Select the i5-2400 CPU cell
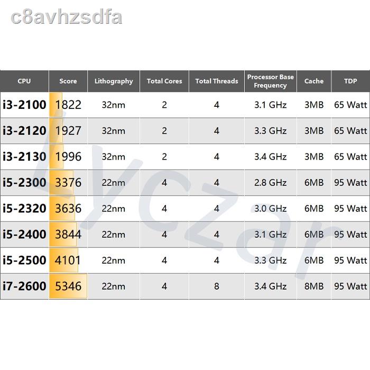The width and height of the screenshot is (370, 370). pyautogui.click(x=24, y=235)
